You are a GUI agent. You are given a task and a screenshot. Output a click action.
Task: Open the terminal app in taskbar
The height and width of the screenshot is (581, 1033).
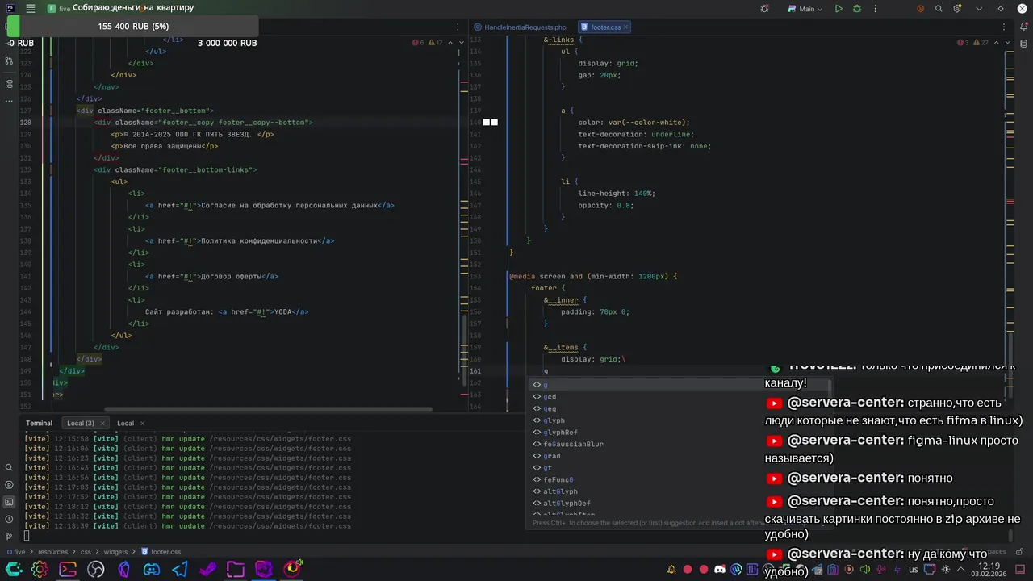pos(68,570)
